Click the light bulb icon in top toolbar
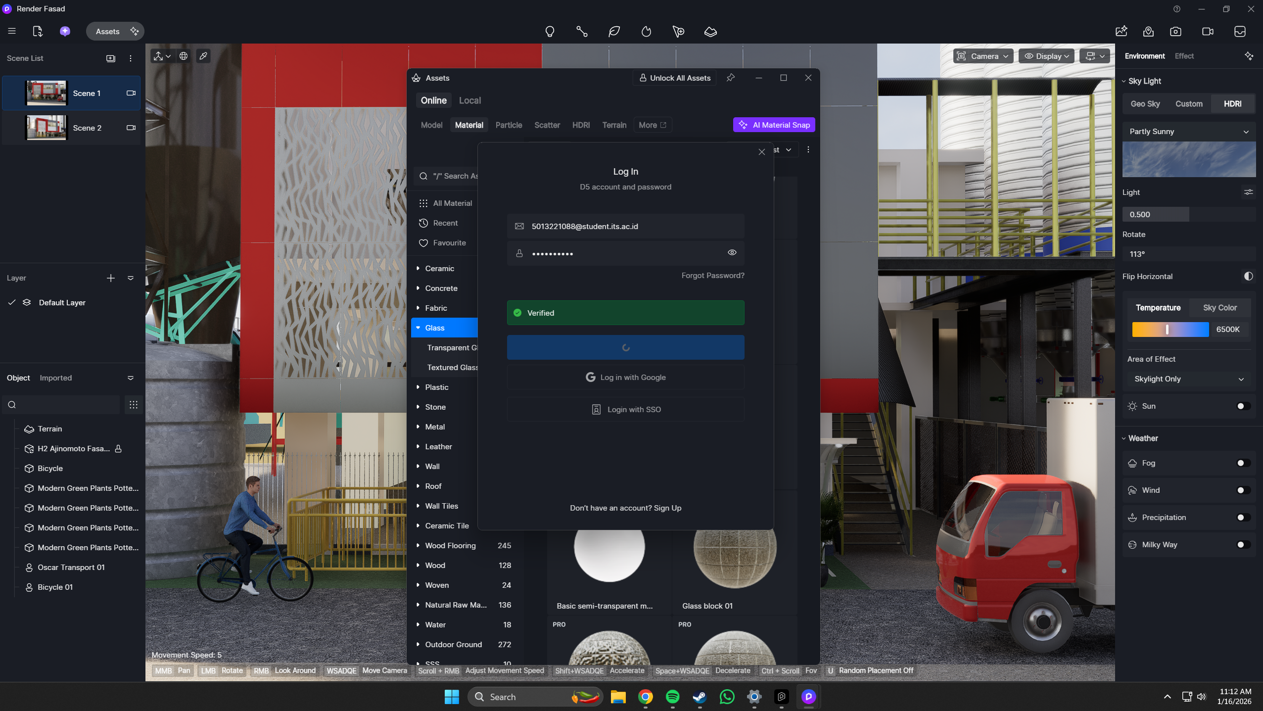1263x711 pixels. pyautogui.click(x=550, y=32)
